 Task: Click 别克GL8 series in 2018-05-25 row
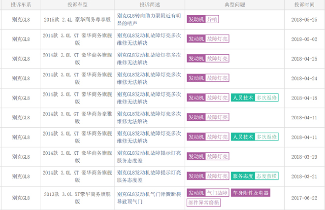click(x=21, y=20)
